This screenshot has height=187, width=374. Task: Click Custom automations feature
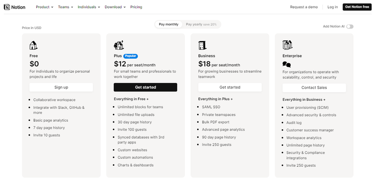(x=135, y=157)
